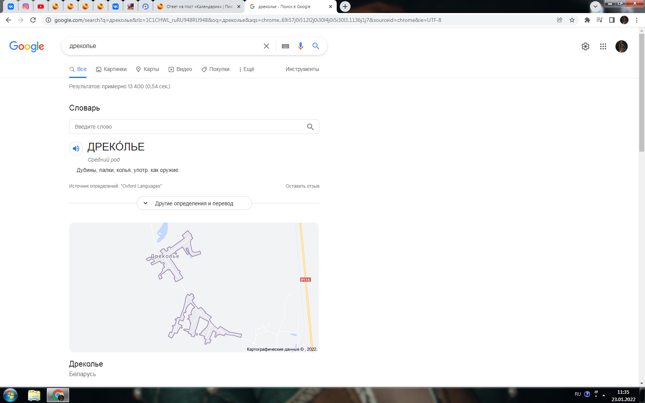This screenshot has width=645, height=403.
Task: Switch to the YouTube browser tab
Action: 41,7
